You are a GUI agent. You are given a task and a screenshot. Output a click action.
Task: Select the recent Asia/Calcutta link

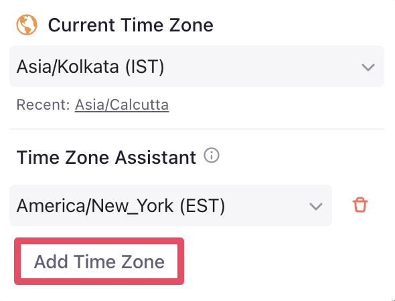click(122, 105)
